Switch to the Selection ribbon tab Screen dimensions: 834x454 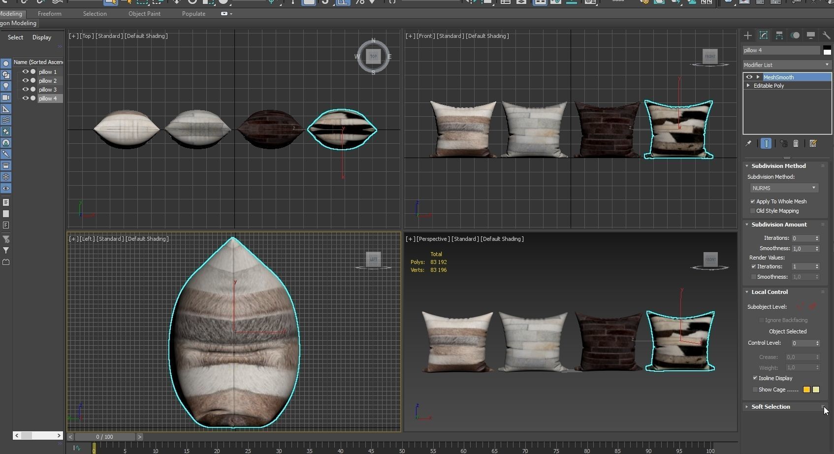click(x=95, y=14)
